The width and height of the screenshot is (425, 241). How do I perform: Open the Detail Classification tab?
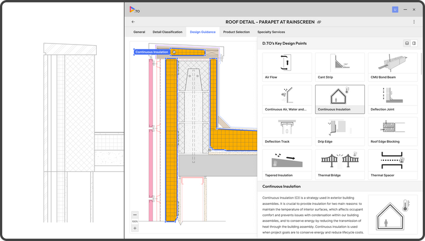tap(167, 32)
